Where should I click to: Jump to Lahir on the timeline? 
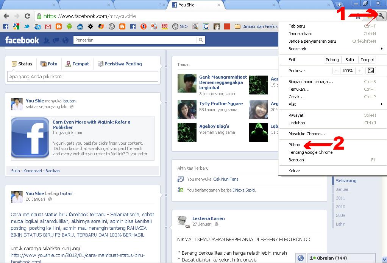pyautogui.click(x=340, y=224)
